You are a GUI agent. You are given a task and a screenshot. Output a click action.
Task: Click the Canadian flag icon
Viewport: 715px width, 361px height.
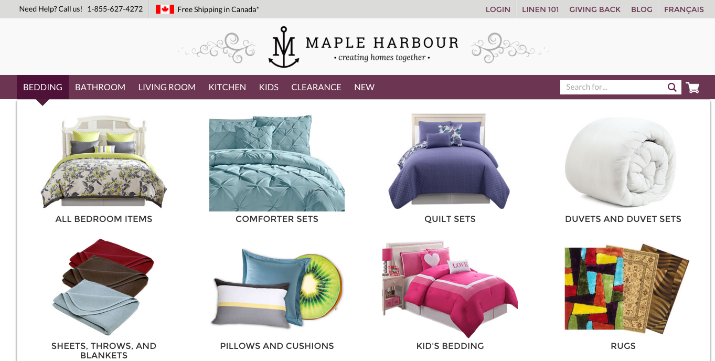165,9
